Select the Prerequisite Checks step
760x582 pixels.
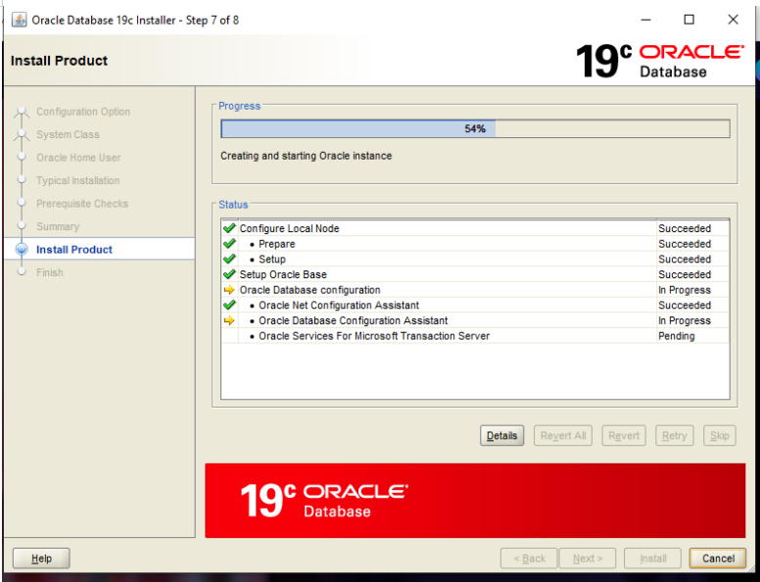pyautogui.click(x=82, y=204)
